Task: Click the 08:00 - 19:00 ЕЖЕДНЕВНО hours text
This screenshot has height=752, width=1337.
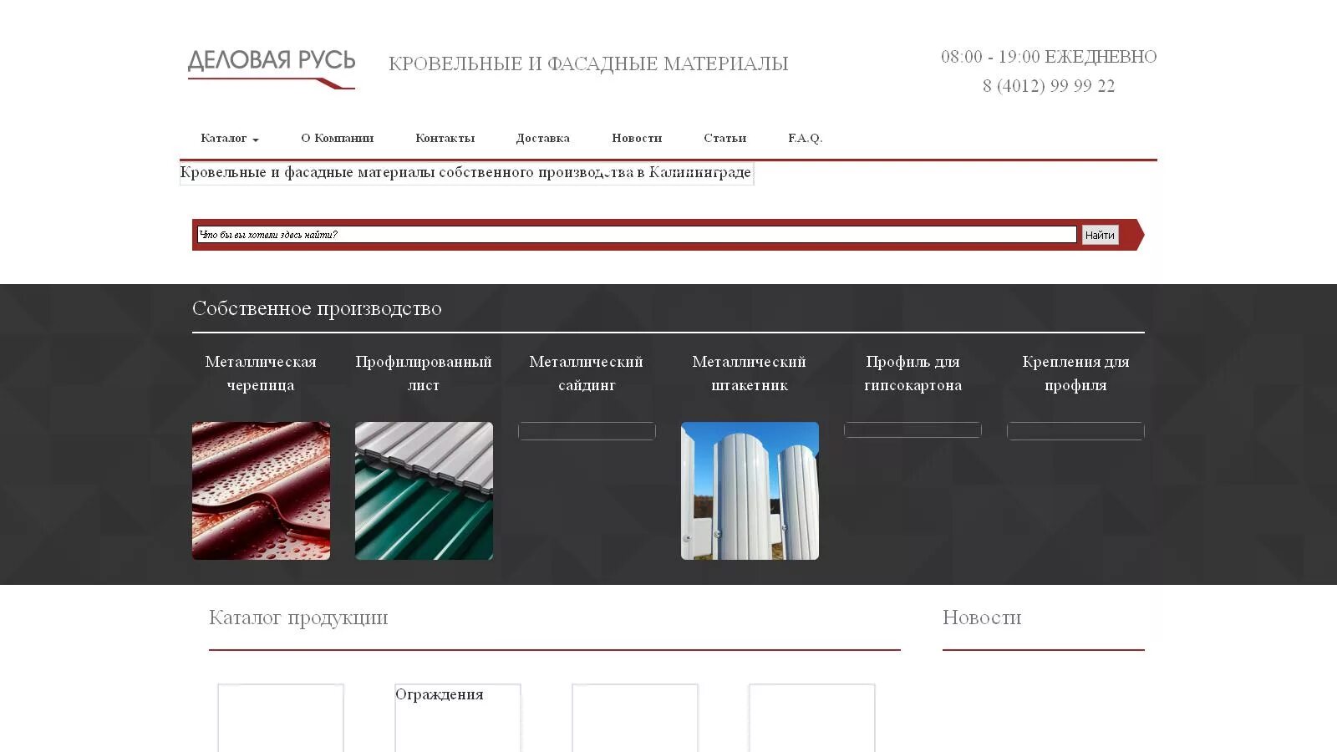Action: pyautogui.click(x=1049, y=57)
